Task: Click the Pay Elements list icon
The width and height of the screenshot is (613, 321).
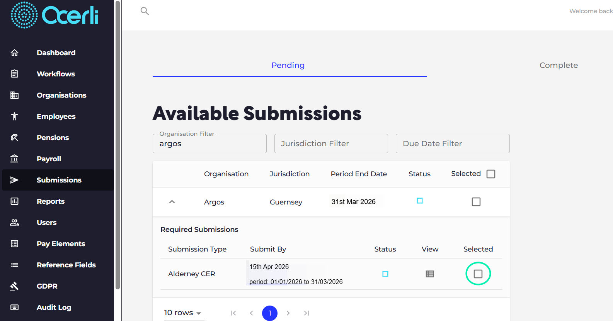Action: 14,243
